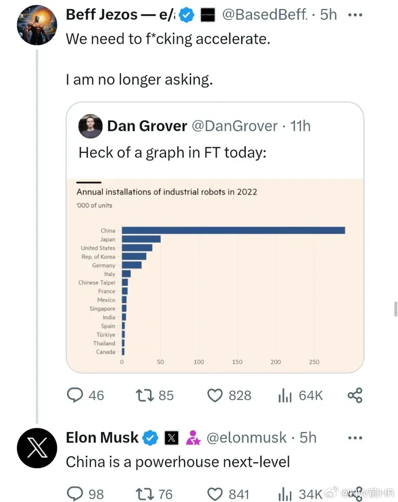
Task: Click the X affiliation badge beside Elon Musk
Action: coord(172,438)
